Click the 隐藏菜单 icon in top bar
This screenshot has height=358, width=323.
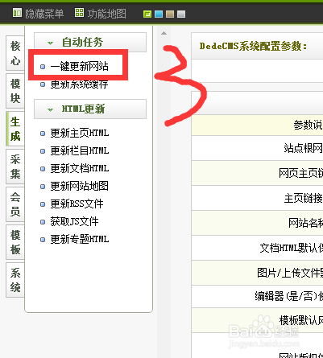click(17, 13)
